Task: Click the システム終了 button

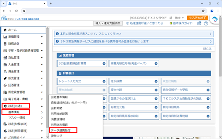Action: click(198, 18)
